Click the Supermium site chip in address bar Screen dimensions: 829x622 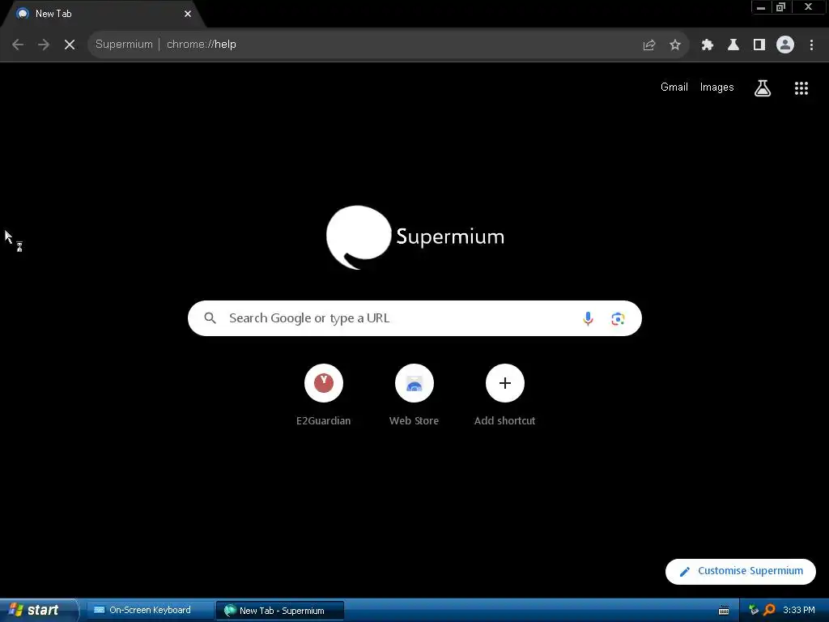pos(124,45)
